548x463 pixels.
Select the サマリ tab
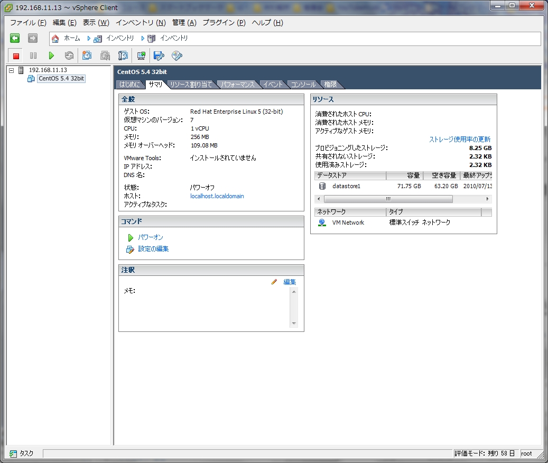click(155, 85)
